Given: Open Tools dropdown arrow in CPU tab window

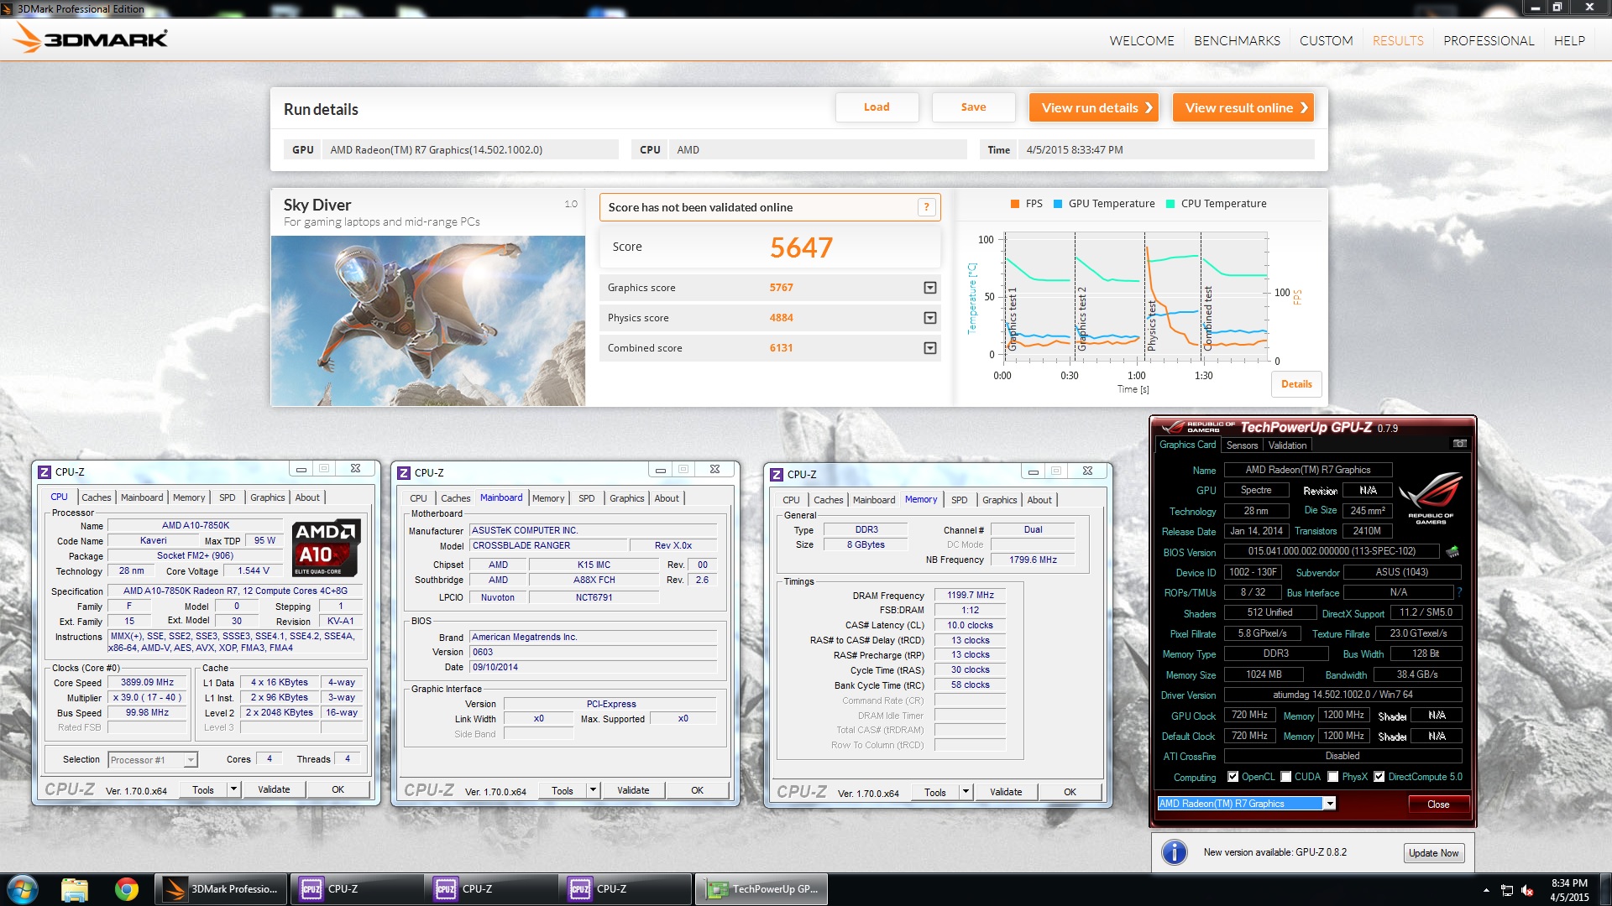Looking at the screenshot, I should (233, 789).
